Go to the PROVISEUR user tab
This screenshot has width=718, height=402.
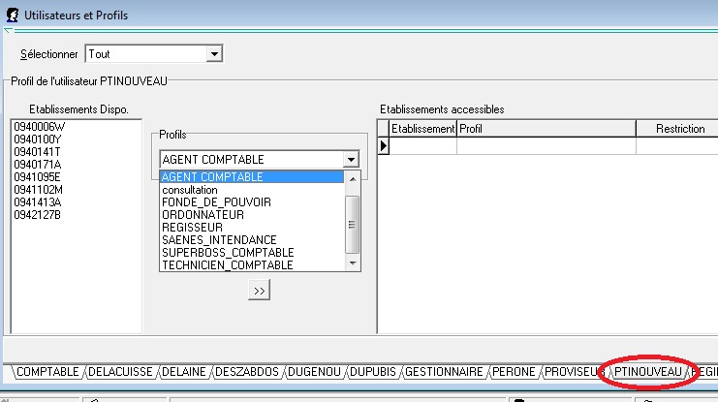[x=573, y=372]
